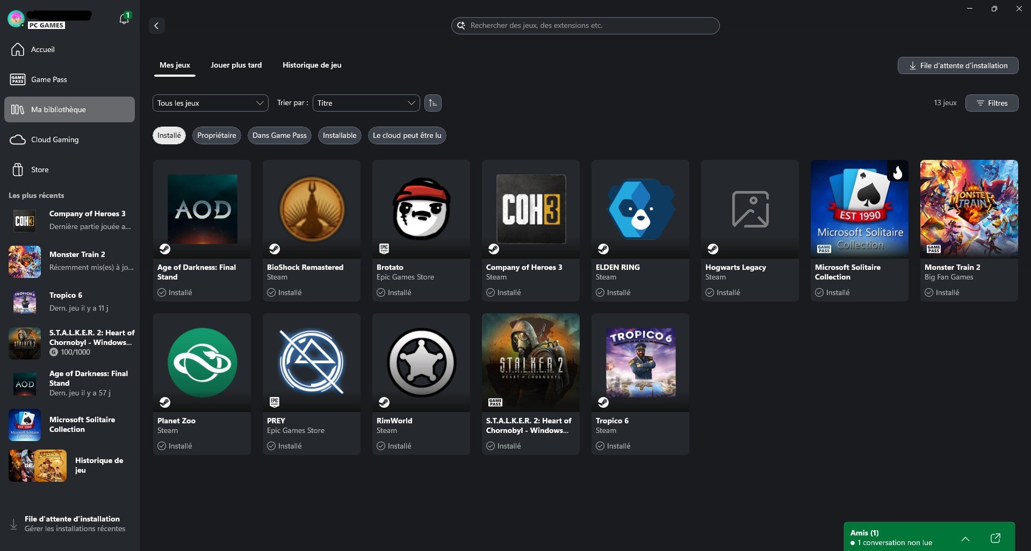Click Big Fan Games publisher text
The height and width of the screenshot is (551, 1031).
click(x=949, y=277)
